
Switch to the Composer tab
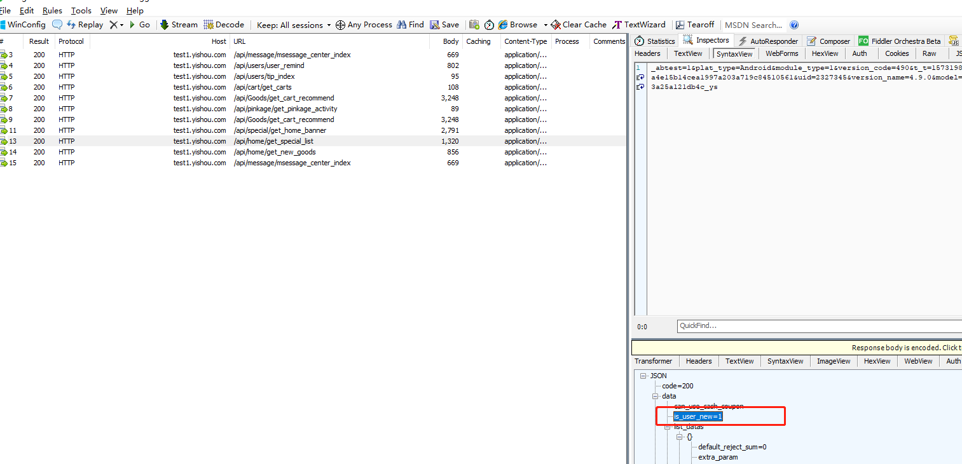pyautogui.click(x=828, y=41)
